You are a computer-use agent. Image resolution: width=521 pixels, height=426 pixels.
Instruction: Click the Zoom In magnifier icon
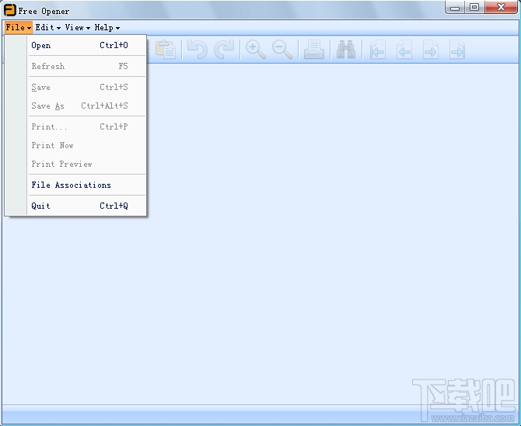point(256,50)
